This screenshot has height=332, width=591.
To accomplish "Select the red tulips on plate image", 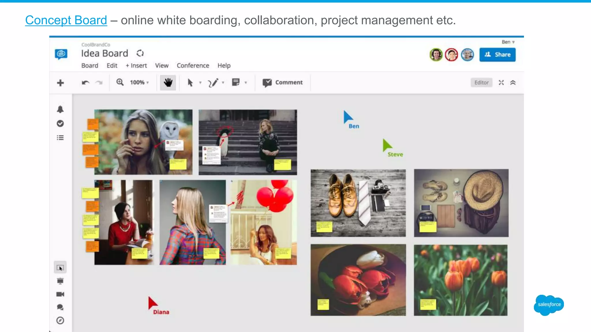I will pos(358,280).
